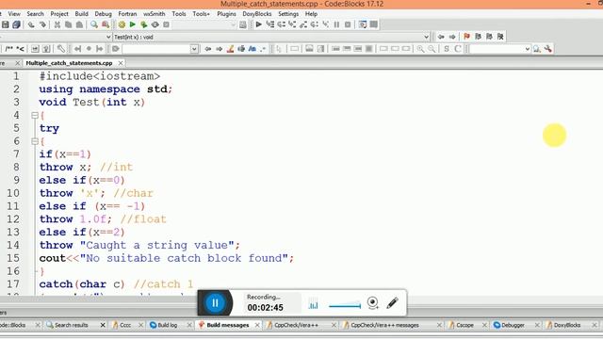The height and width of the screenshot is (339, 603).
Task: Open the Plugins menu
Action: (x=226, y=14)
